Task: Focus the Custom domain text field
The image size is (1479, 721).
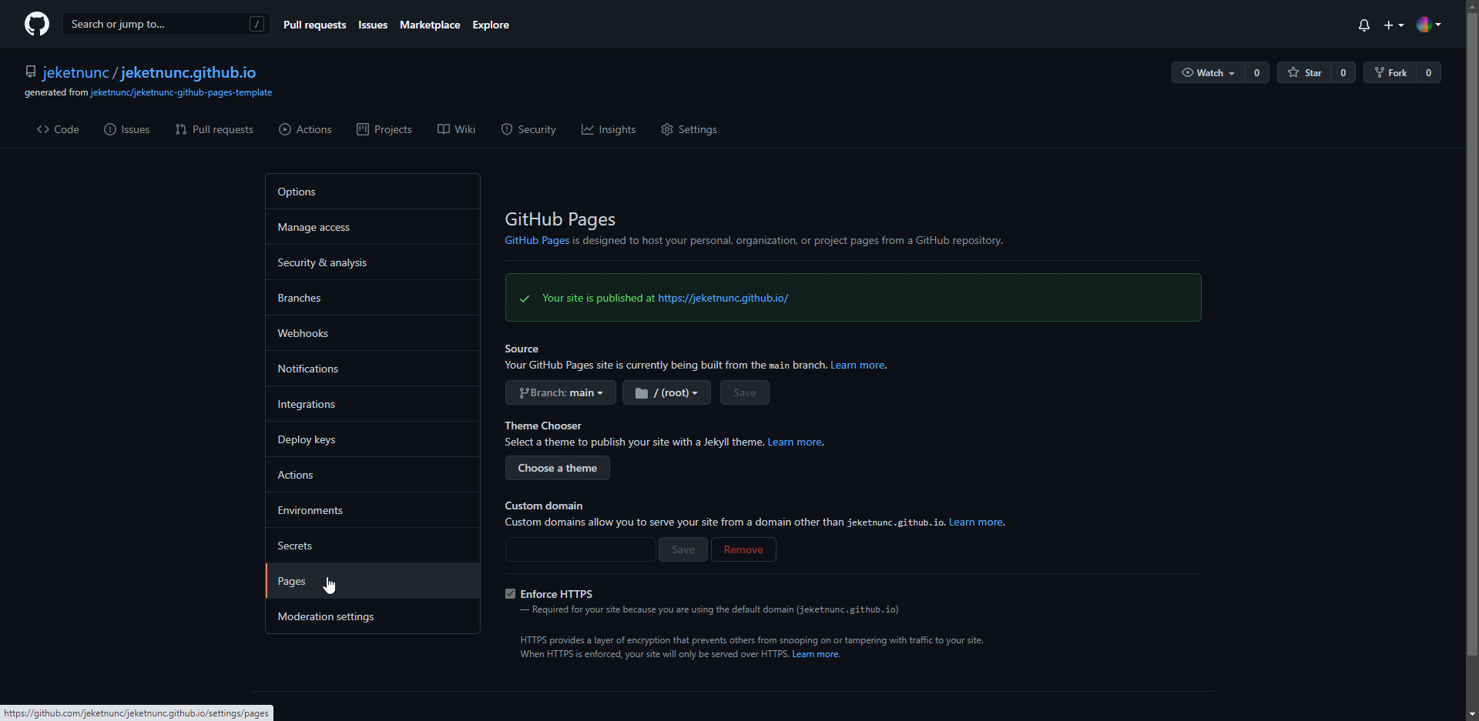Action: [581, 549]
